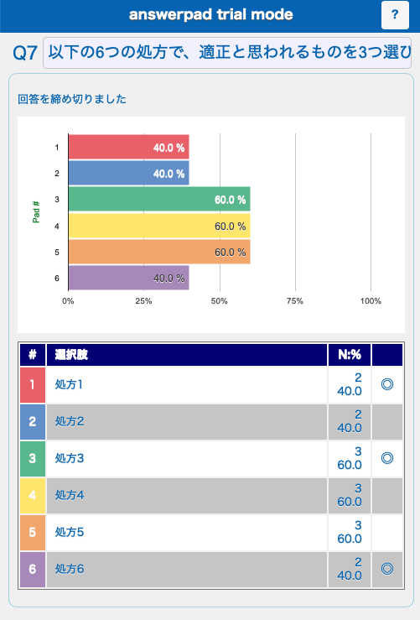
Task: Select the orange number 5 color cell
Action: tap(33, 532)
